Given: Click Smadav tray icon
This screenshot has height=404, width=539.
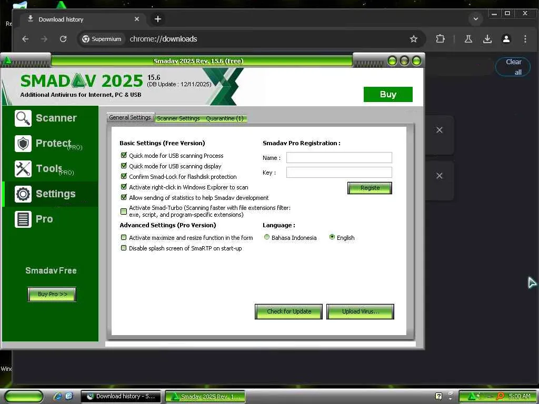Looking at the screenshot, I should coord(472,396).
